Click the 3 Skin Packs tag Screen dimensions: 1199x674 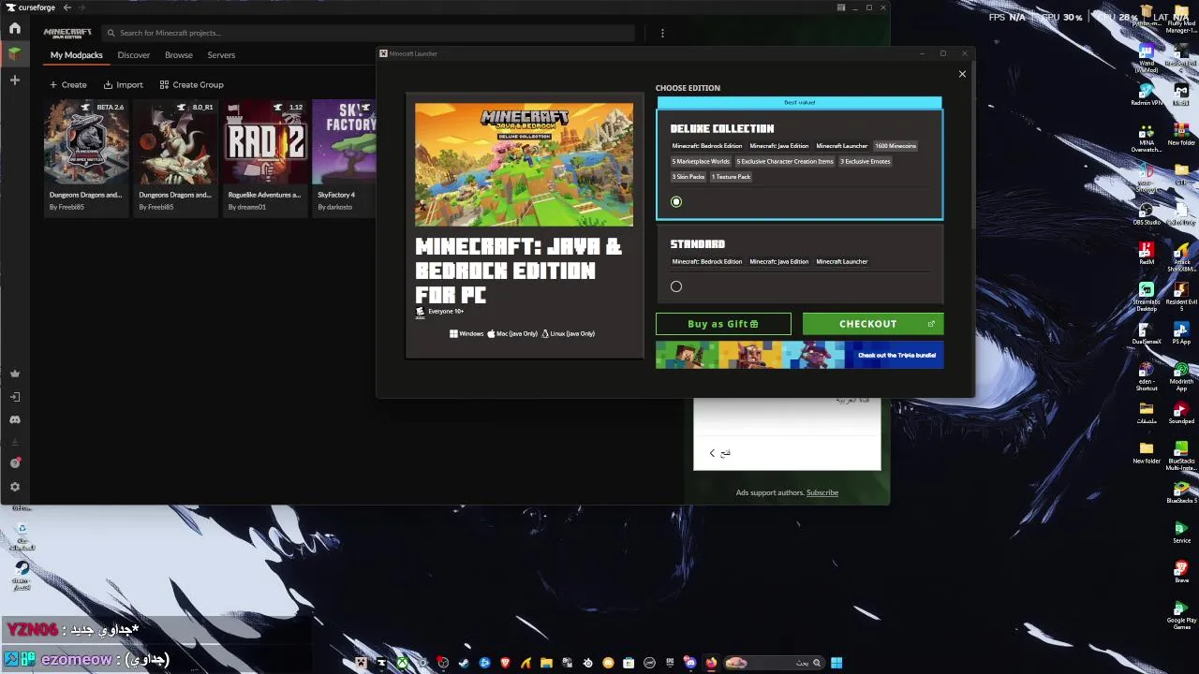pos(688,177)
